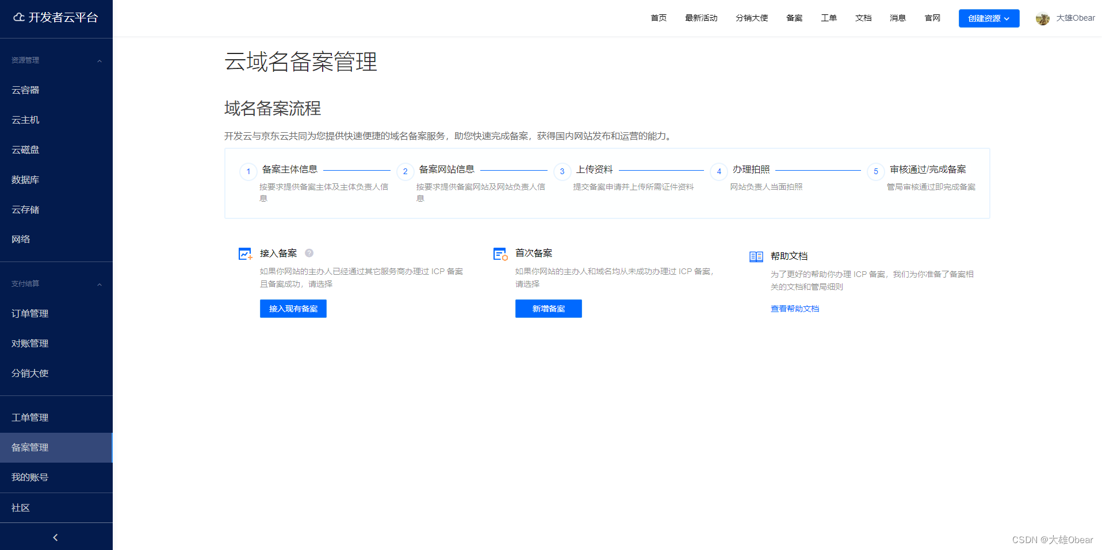The width and height of the screenshot is (1102, 550).
Task: Click the 新增备案 button
Action: (x=548, y=309)
